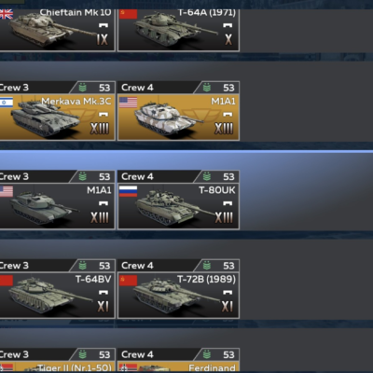Open the Crew 4 header above T-72B (1989)

pyautogui.click(x=178, y=266)
